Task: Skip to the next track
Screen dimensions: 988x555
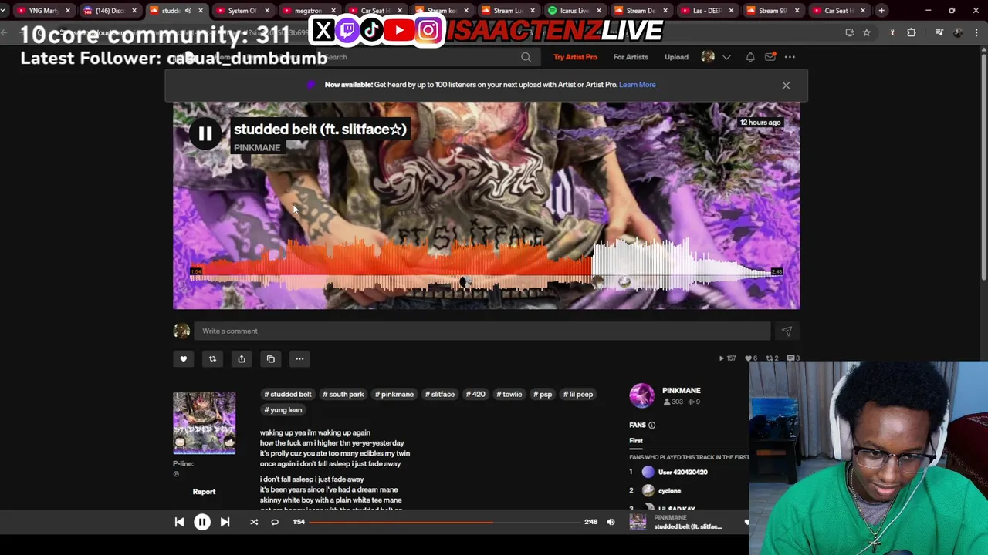Action: [x=225, y=522]
